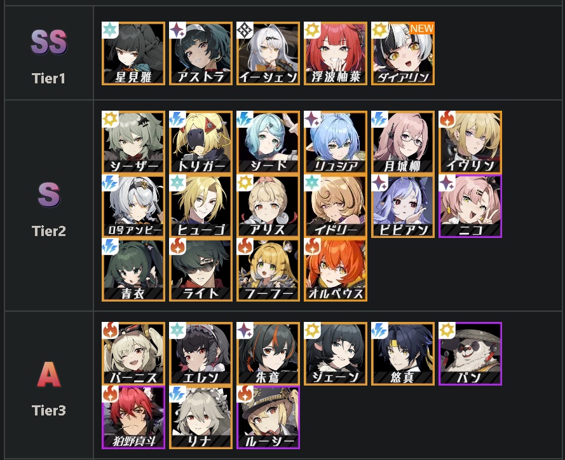Viewport: 565px width, 460px height.
Task: Select the 0号アンビー character card
Action: [133, 206]
